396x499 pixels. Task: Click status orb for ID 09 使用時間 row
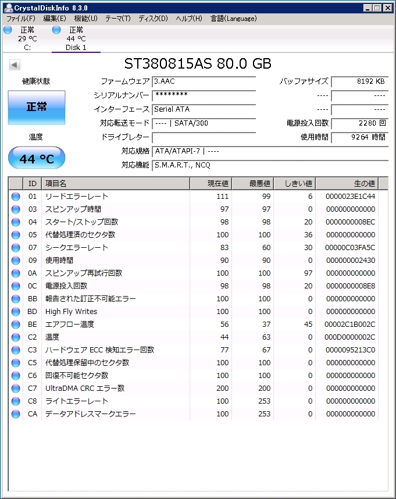coord(16,261)
